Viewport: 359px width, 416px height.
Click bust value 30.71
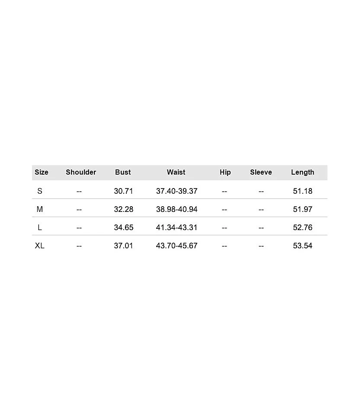pyautogui.click(x=123, y=191)
